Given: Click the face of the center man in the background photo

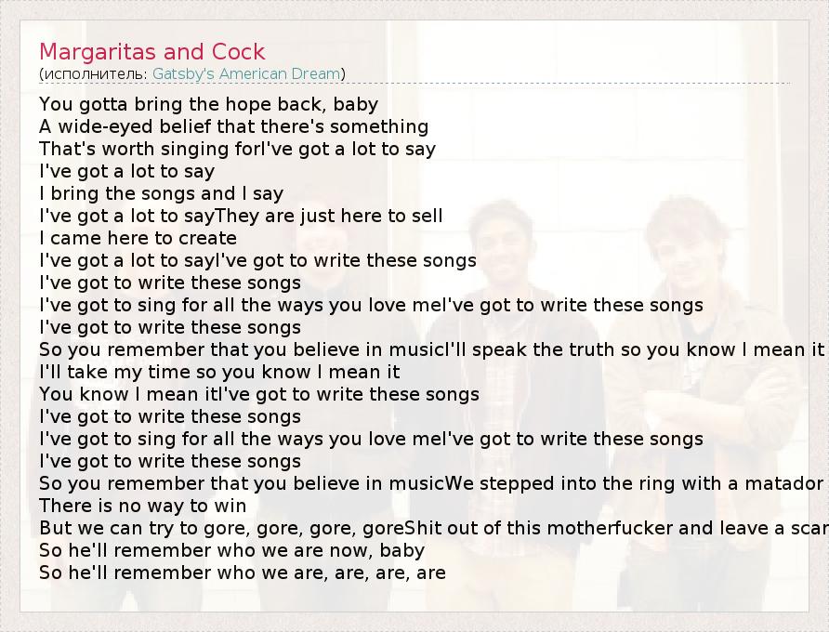Looking at the screenshot, I should tap(507, 237).
